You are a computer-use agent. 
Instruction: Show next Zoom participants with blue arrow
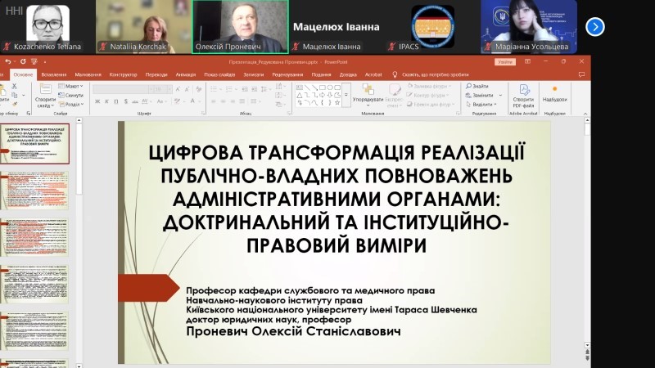click(595, 27)
